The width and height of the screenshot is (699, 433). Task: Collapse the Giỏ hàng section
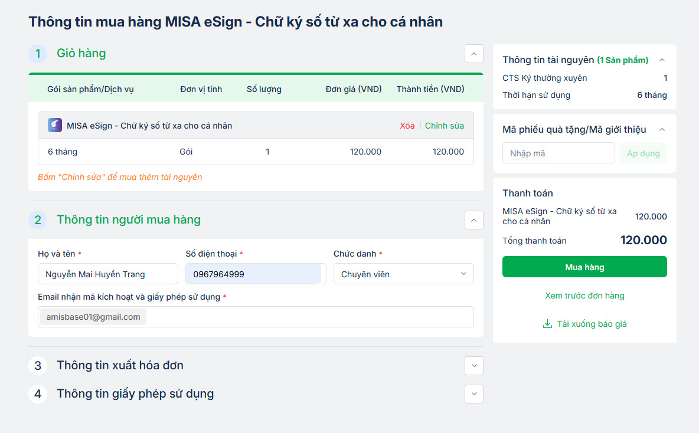coord(473,54)
